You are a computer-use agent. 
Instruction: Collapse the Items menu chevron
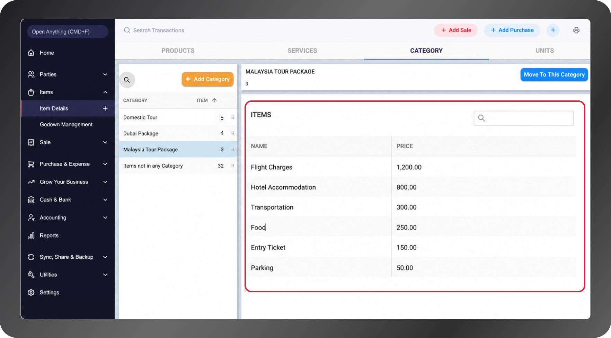coord(105,92)
